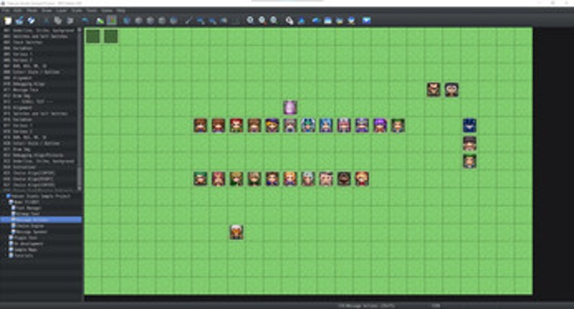Open the Help menu

pos(121,11)
